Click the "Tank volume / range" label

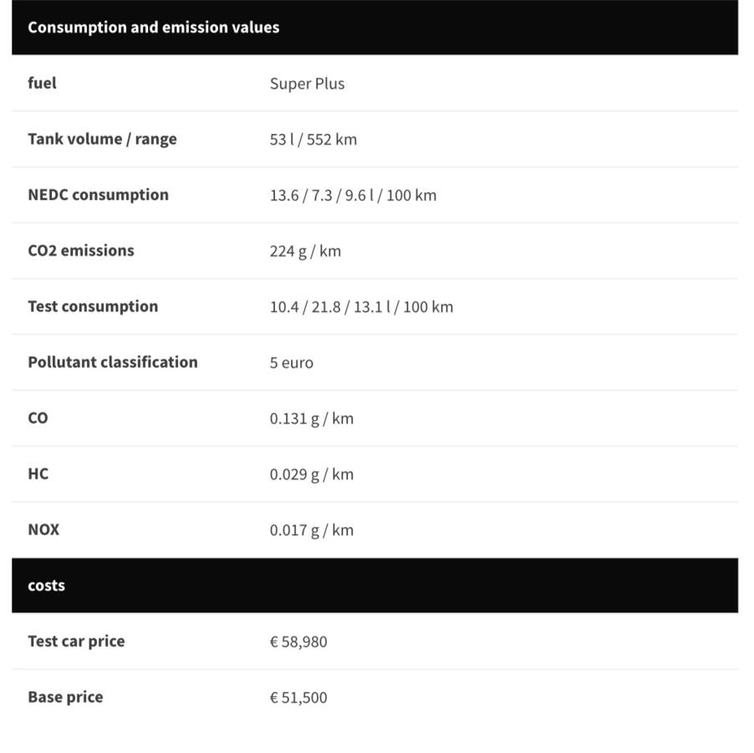tap(102, 139)
